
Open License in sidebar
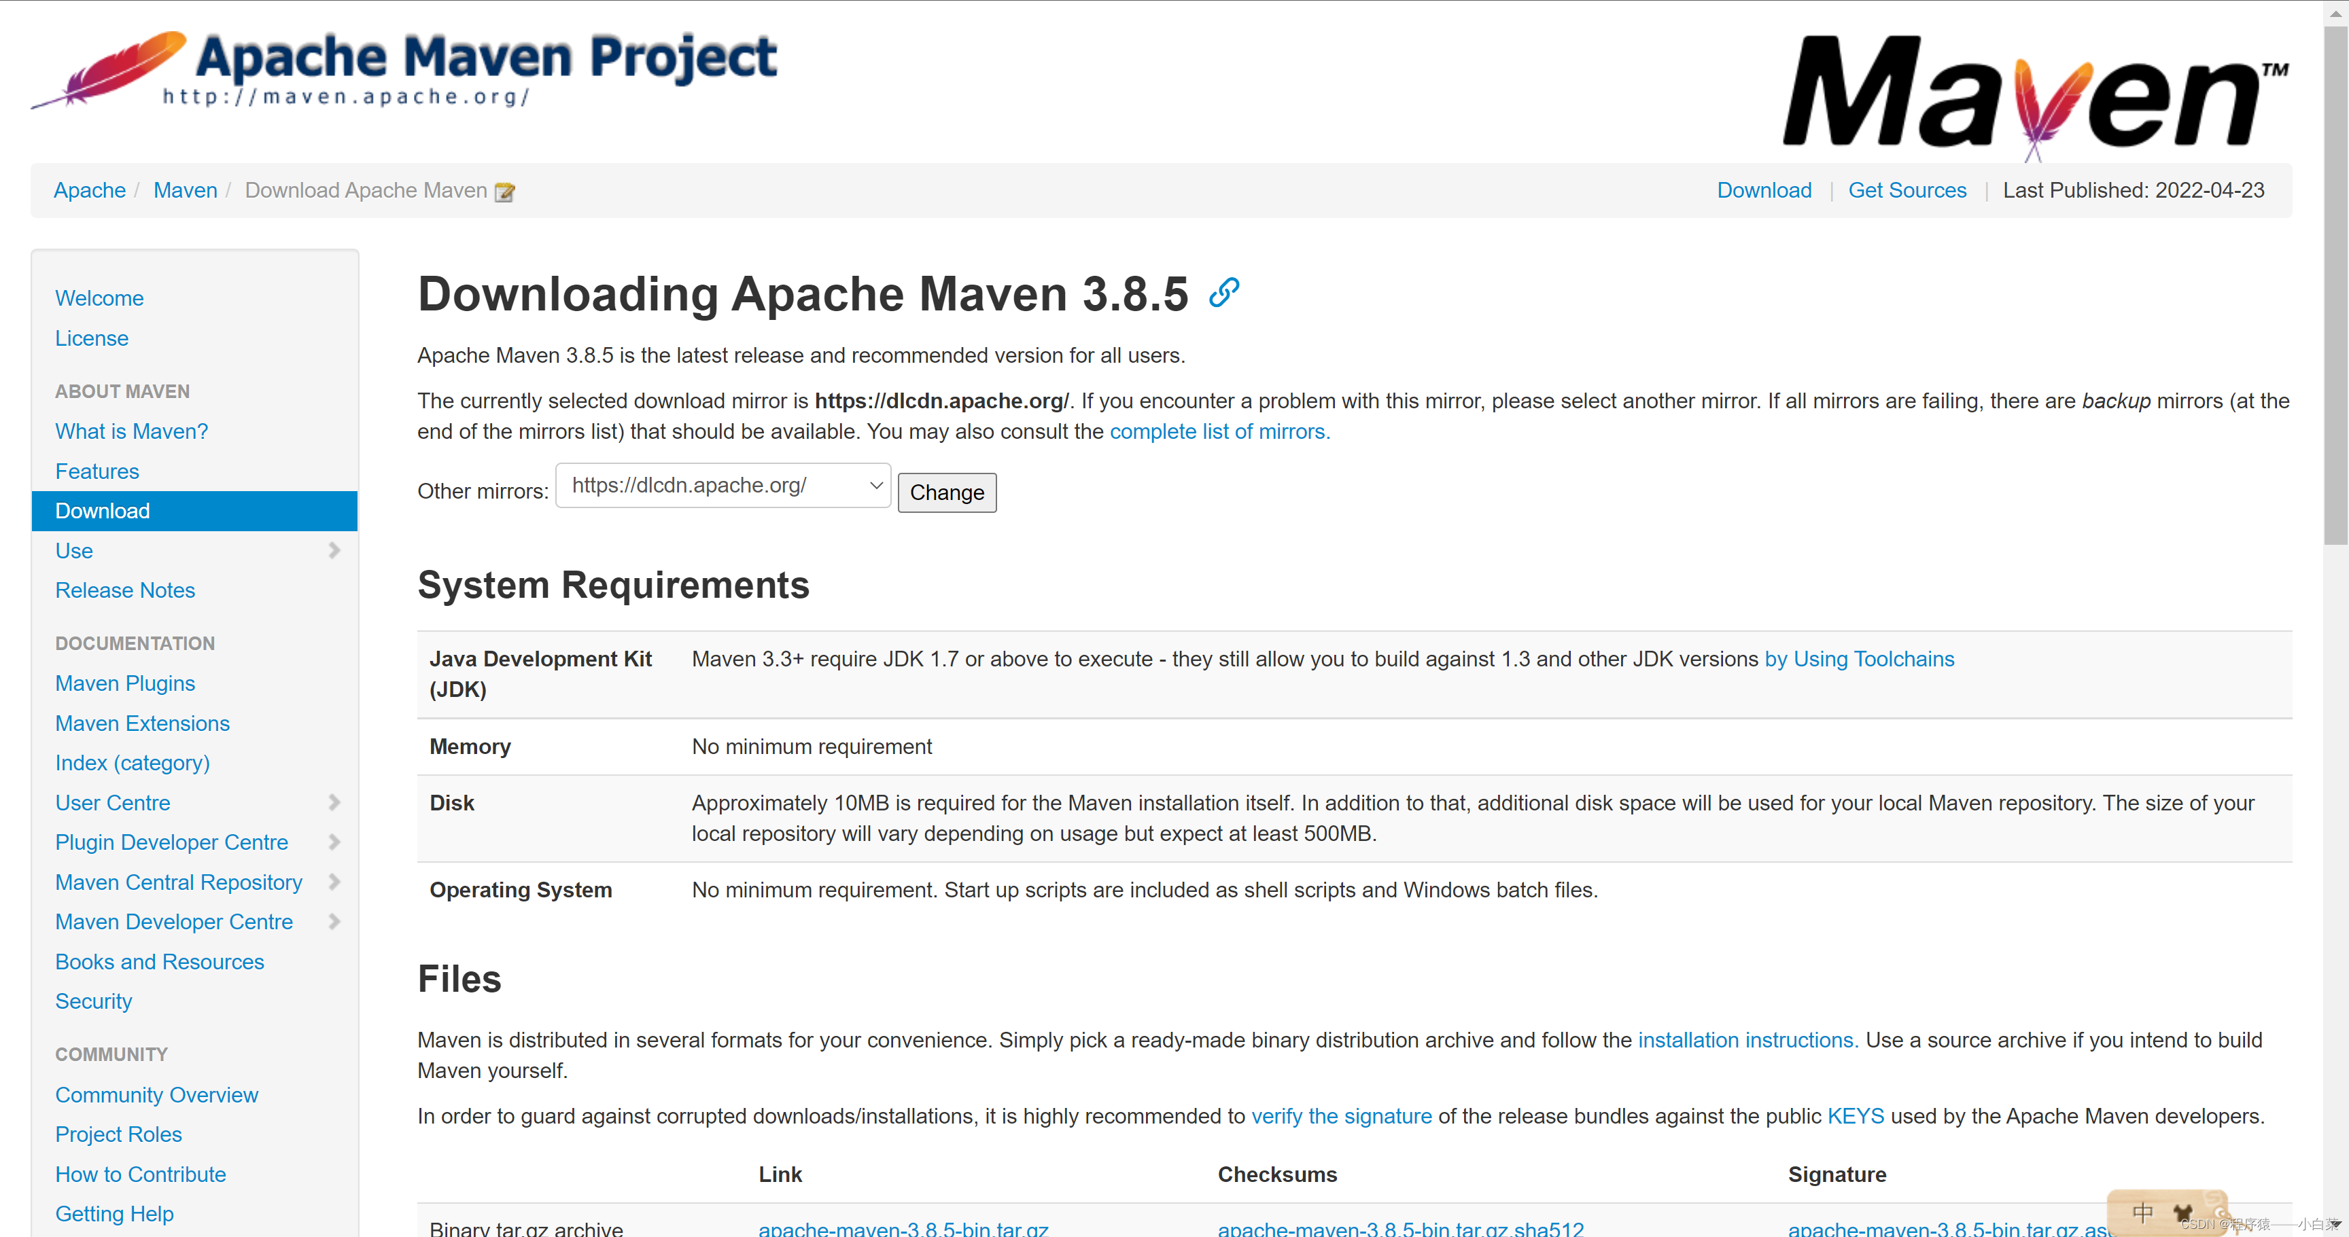(x=91, y=338)
